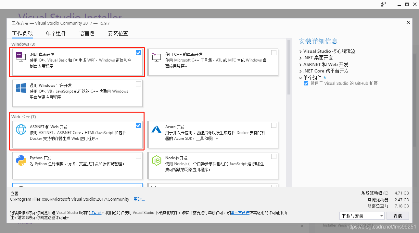
Task: Open the 下载时安装 dropdown
Action: coord(362,216)
